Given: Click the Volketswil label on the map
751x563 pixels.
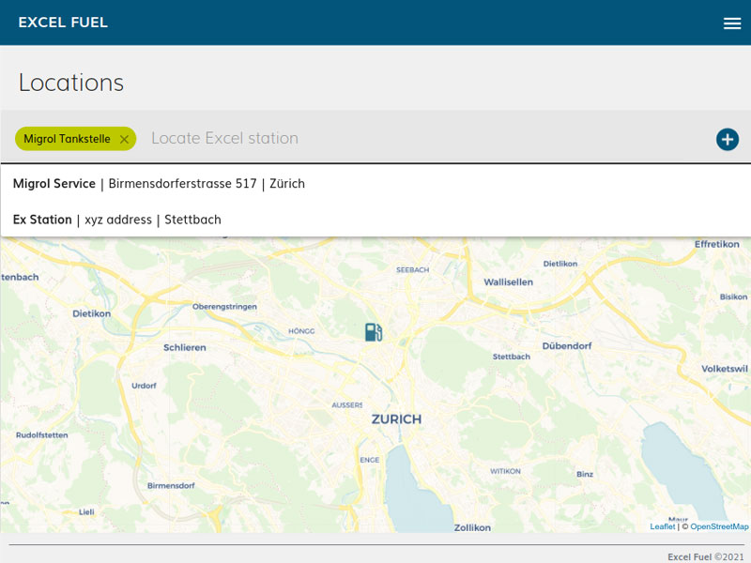Looking at the screenshot, I should tap(725, 369).
